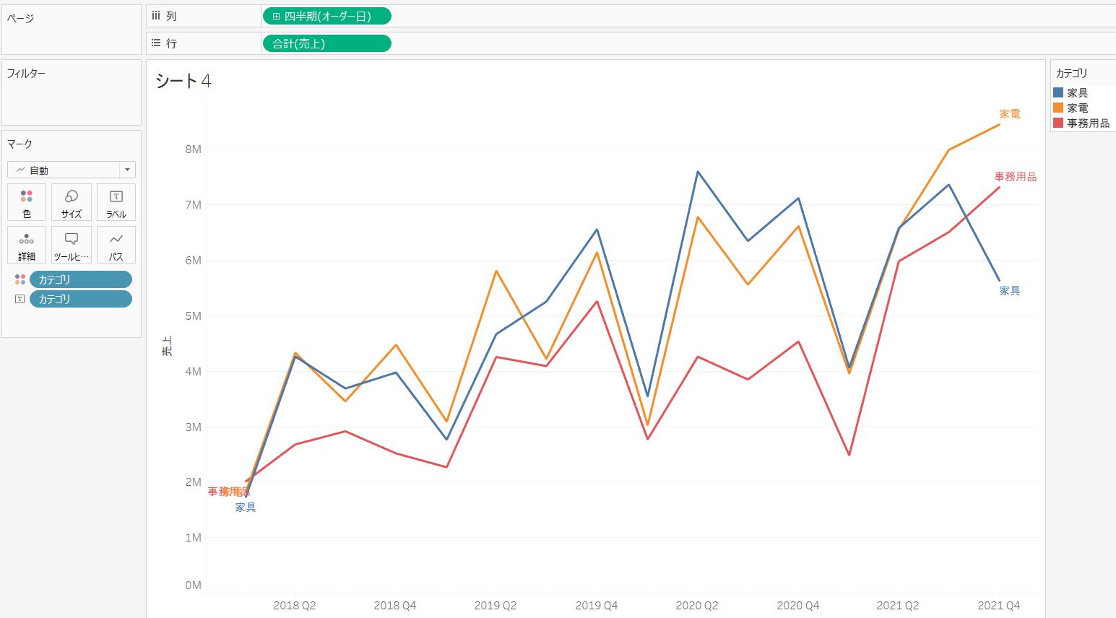Click the blue 家具 line end label
The width and height of the screenshot is (1116, 618).
click(1010, 291)
